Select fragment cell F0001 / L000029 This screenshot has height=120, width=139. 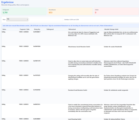(24, 46)
